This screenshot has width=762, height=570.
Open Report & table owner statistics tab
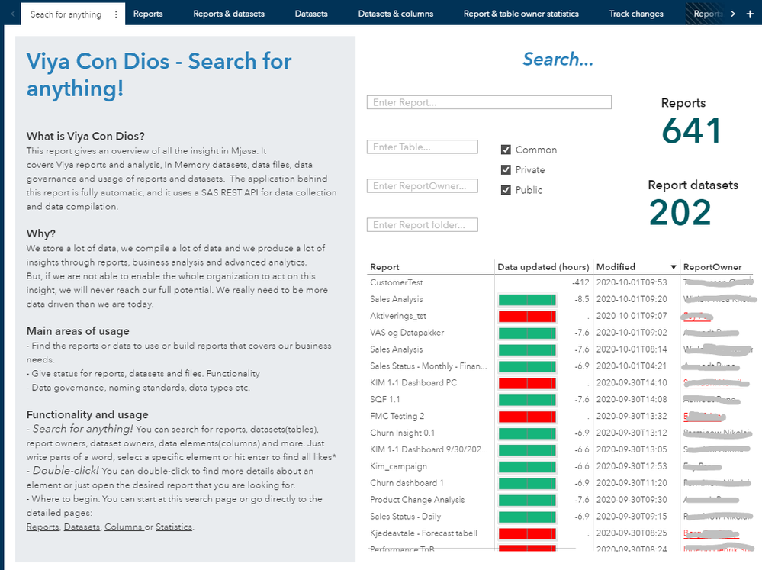click(521, 14)
